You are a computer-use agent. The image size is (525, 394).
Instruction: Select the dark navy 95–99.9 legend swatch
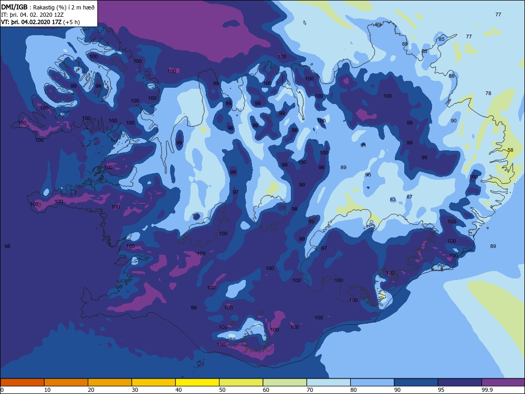[x=460, y=382]
